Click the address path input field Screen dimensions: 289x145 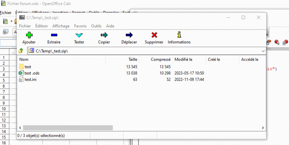[x=147, y=51]
